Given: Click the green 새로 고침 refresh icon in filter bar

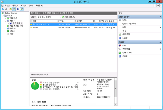Looking at the screenshot, I should click(63, 17).
